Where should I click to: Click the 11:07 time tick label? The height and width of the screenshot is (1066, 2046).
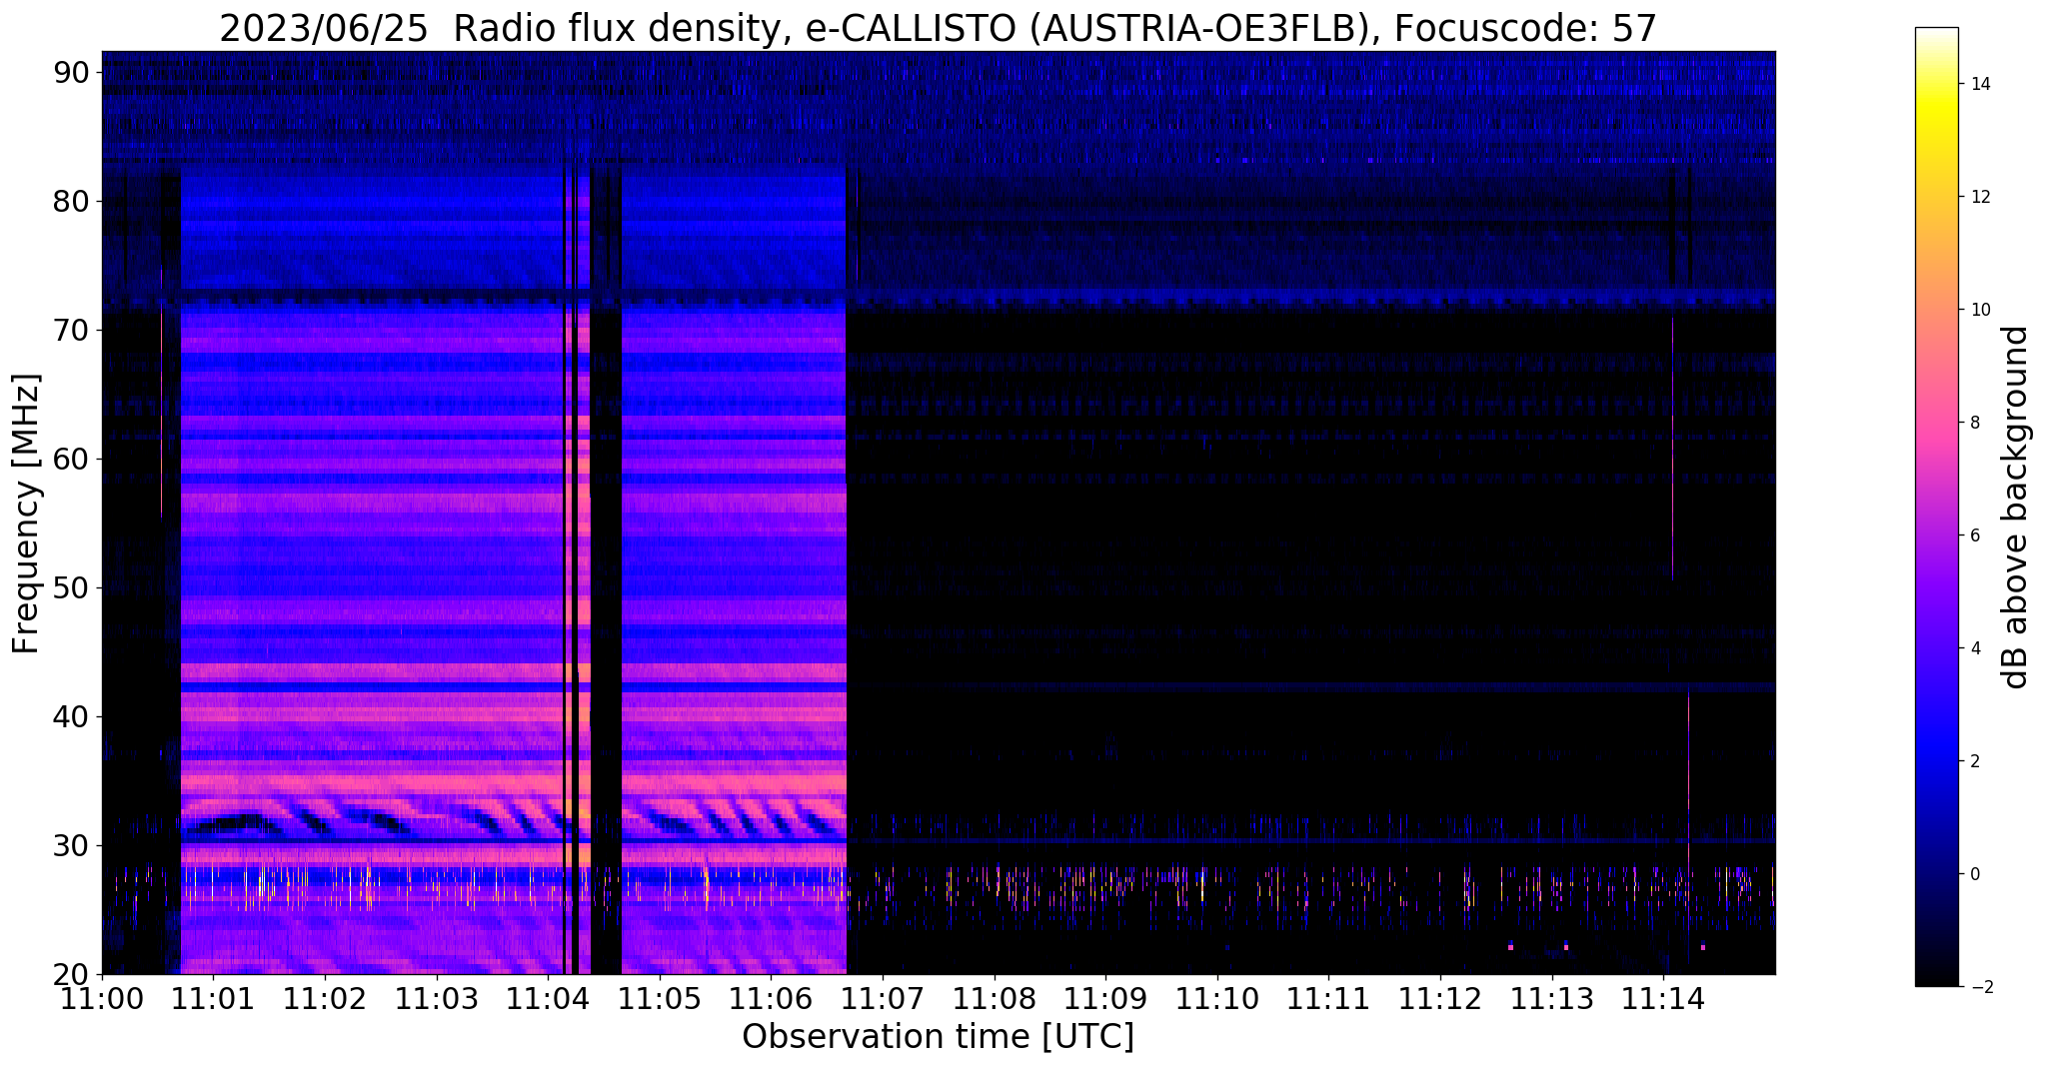point(883,998)
